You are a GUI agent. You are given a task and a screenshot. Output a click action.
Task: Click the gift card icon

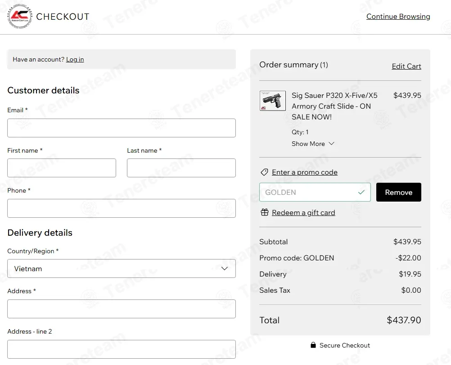click(x=264, y=212)
